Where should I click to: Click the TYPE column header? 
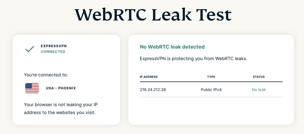click(211, 77)
